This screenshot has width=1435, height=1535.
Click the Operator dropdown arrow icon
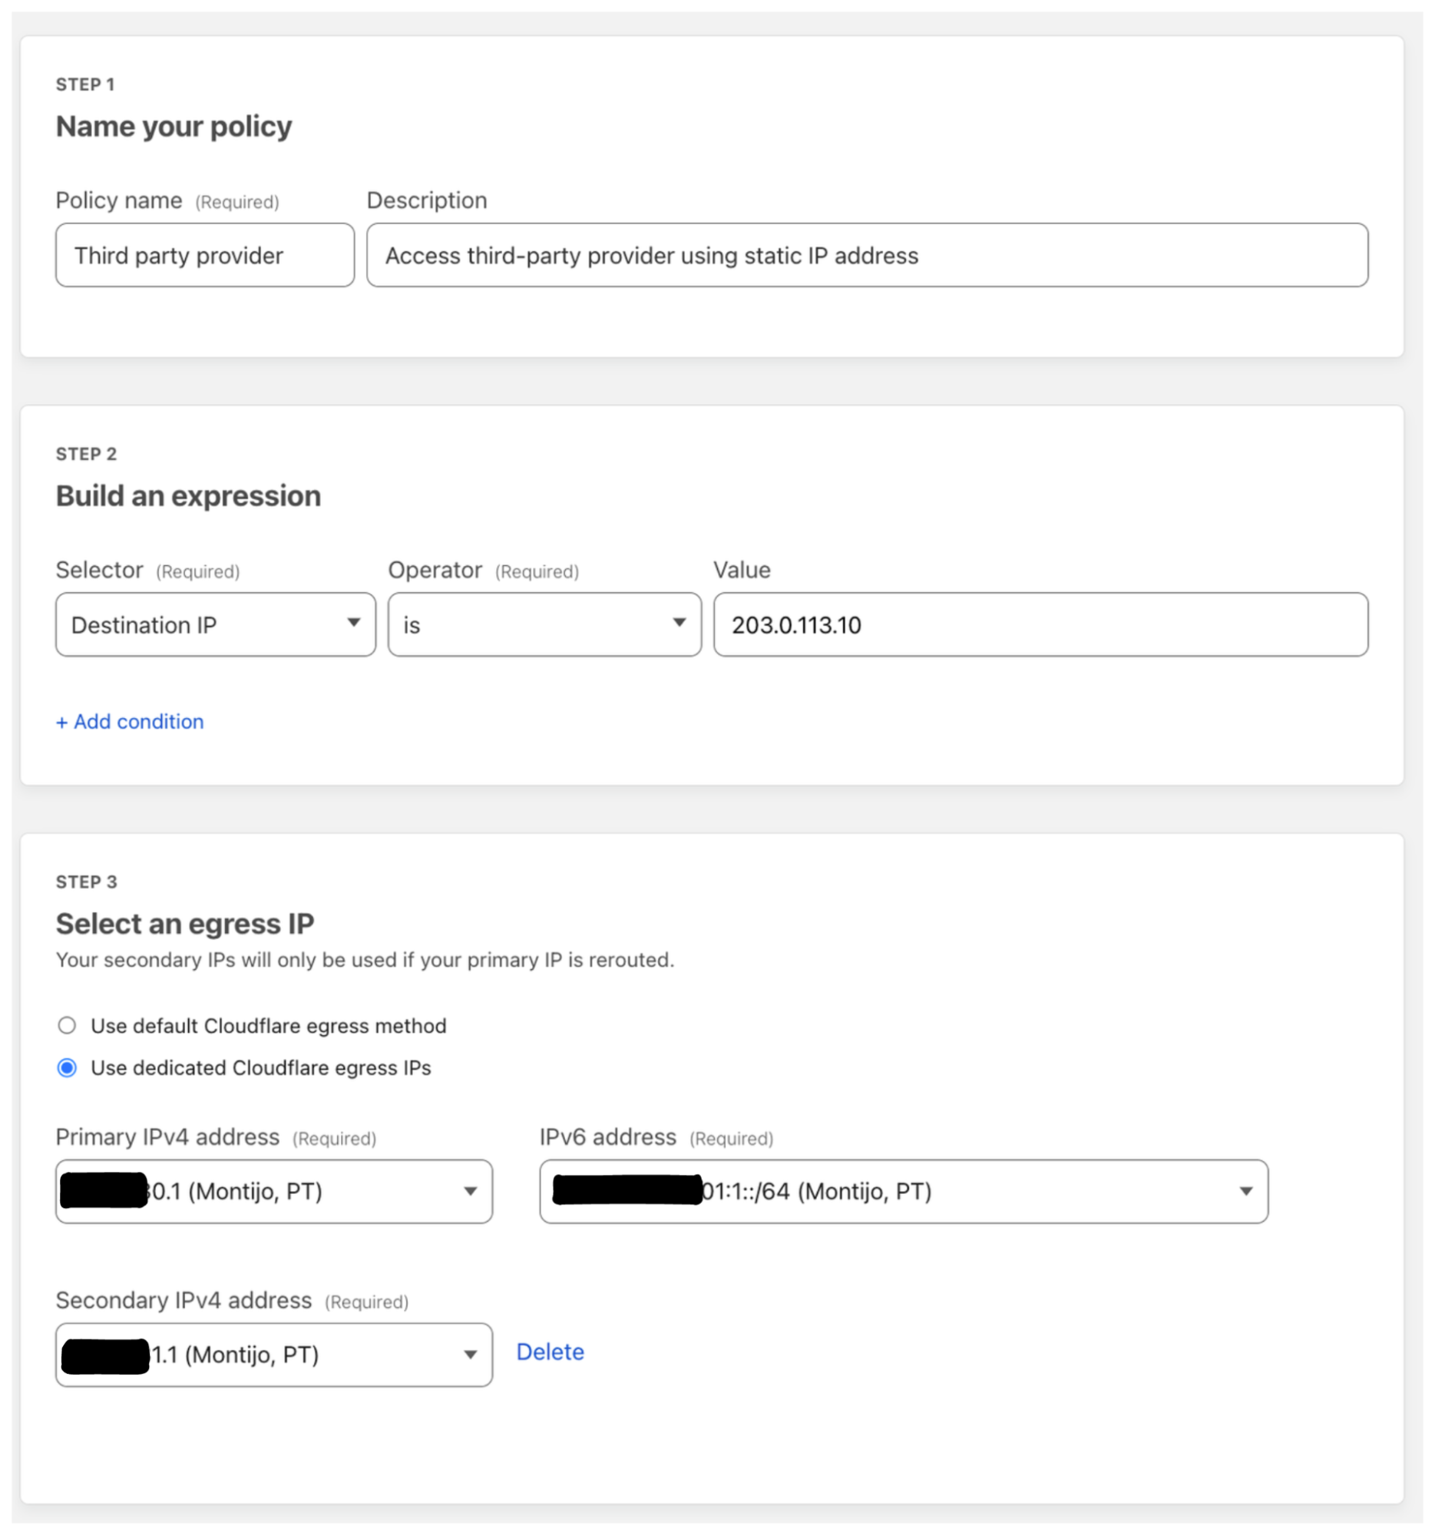679,623
